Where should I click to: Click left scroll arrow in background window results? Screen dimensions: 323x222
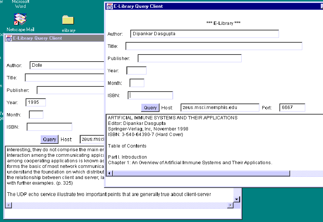point(9,205)
